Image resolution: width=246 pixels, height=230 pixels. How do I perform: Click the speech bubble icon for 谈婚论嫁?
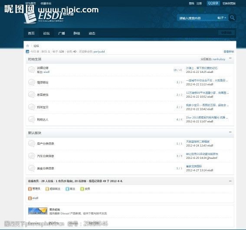click(32, 70)
